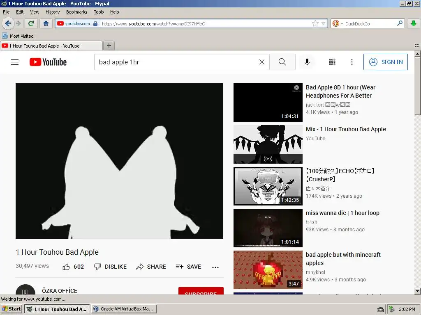
Task: Open the Bad Apple 8D 1 hour thumbnail
Action: 268,103
